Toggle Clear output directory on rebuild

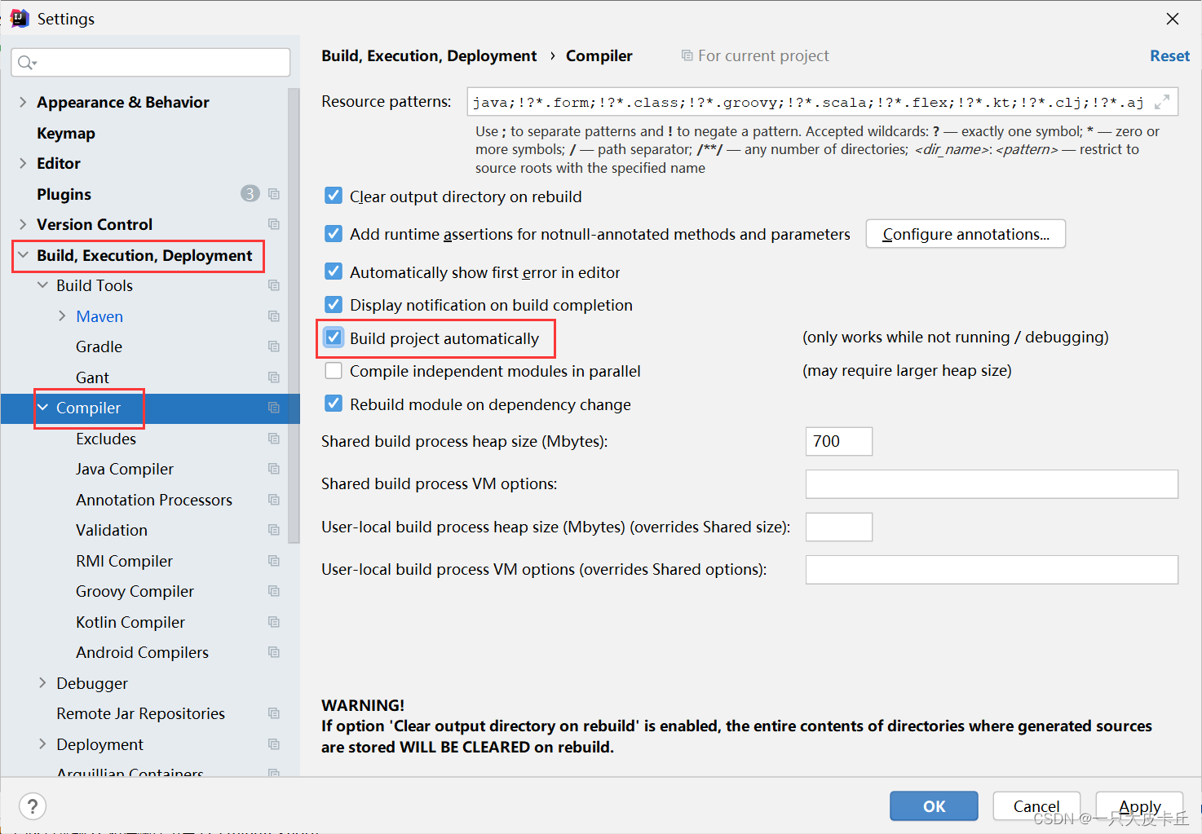[x=334, y=196]
